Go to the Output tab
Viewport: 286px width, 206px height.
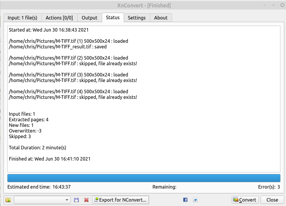coord(89,18)
